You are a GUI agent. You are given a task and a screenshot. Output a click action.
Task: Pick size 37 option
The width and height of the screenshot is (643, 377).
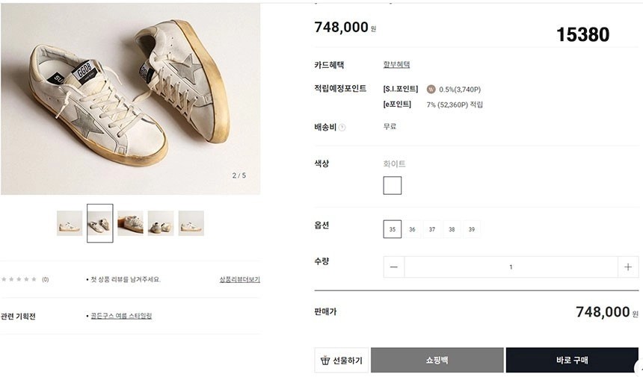[432, 229]
